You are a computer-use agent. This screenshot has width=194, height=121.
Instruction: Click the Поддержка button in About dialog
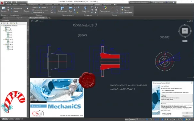pyautogui.click(x=187, y=116)
